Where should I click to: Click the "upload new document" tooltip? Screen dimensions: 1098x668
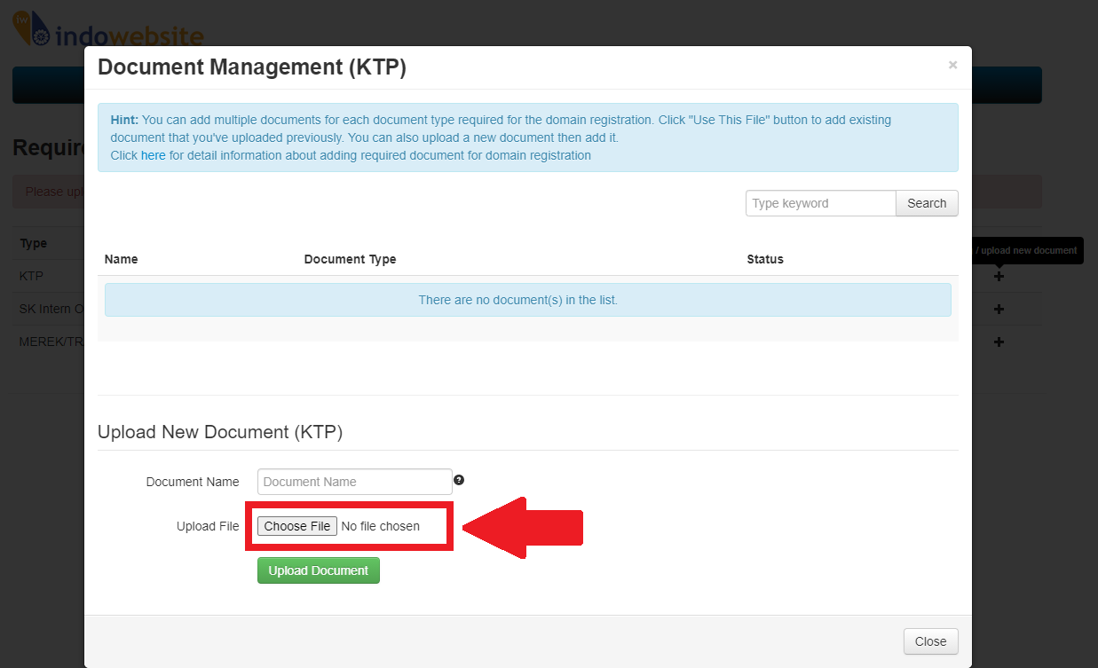click(x=1027, y=250)
